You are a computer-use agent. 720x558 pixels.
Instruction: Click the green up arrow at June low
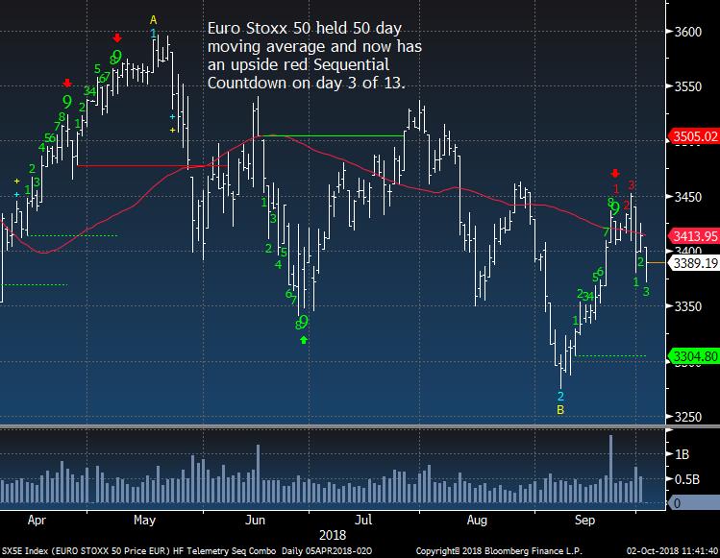click(x=304, y=340)
